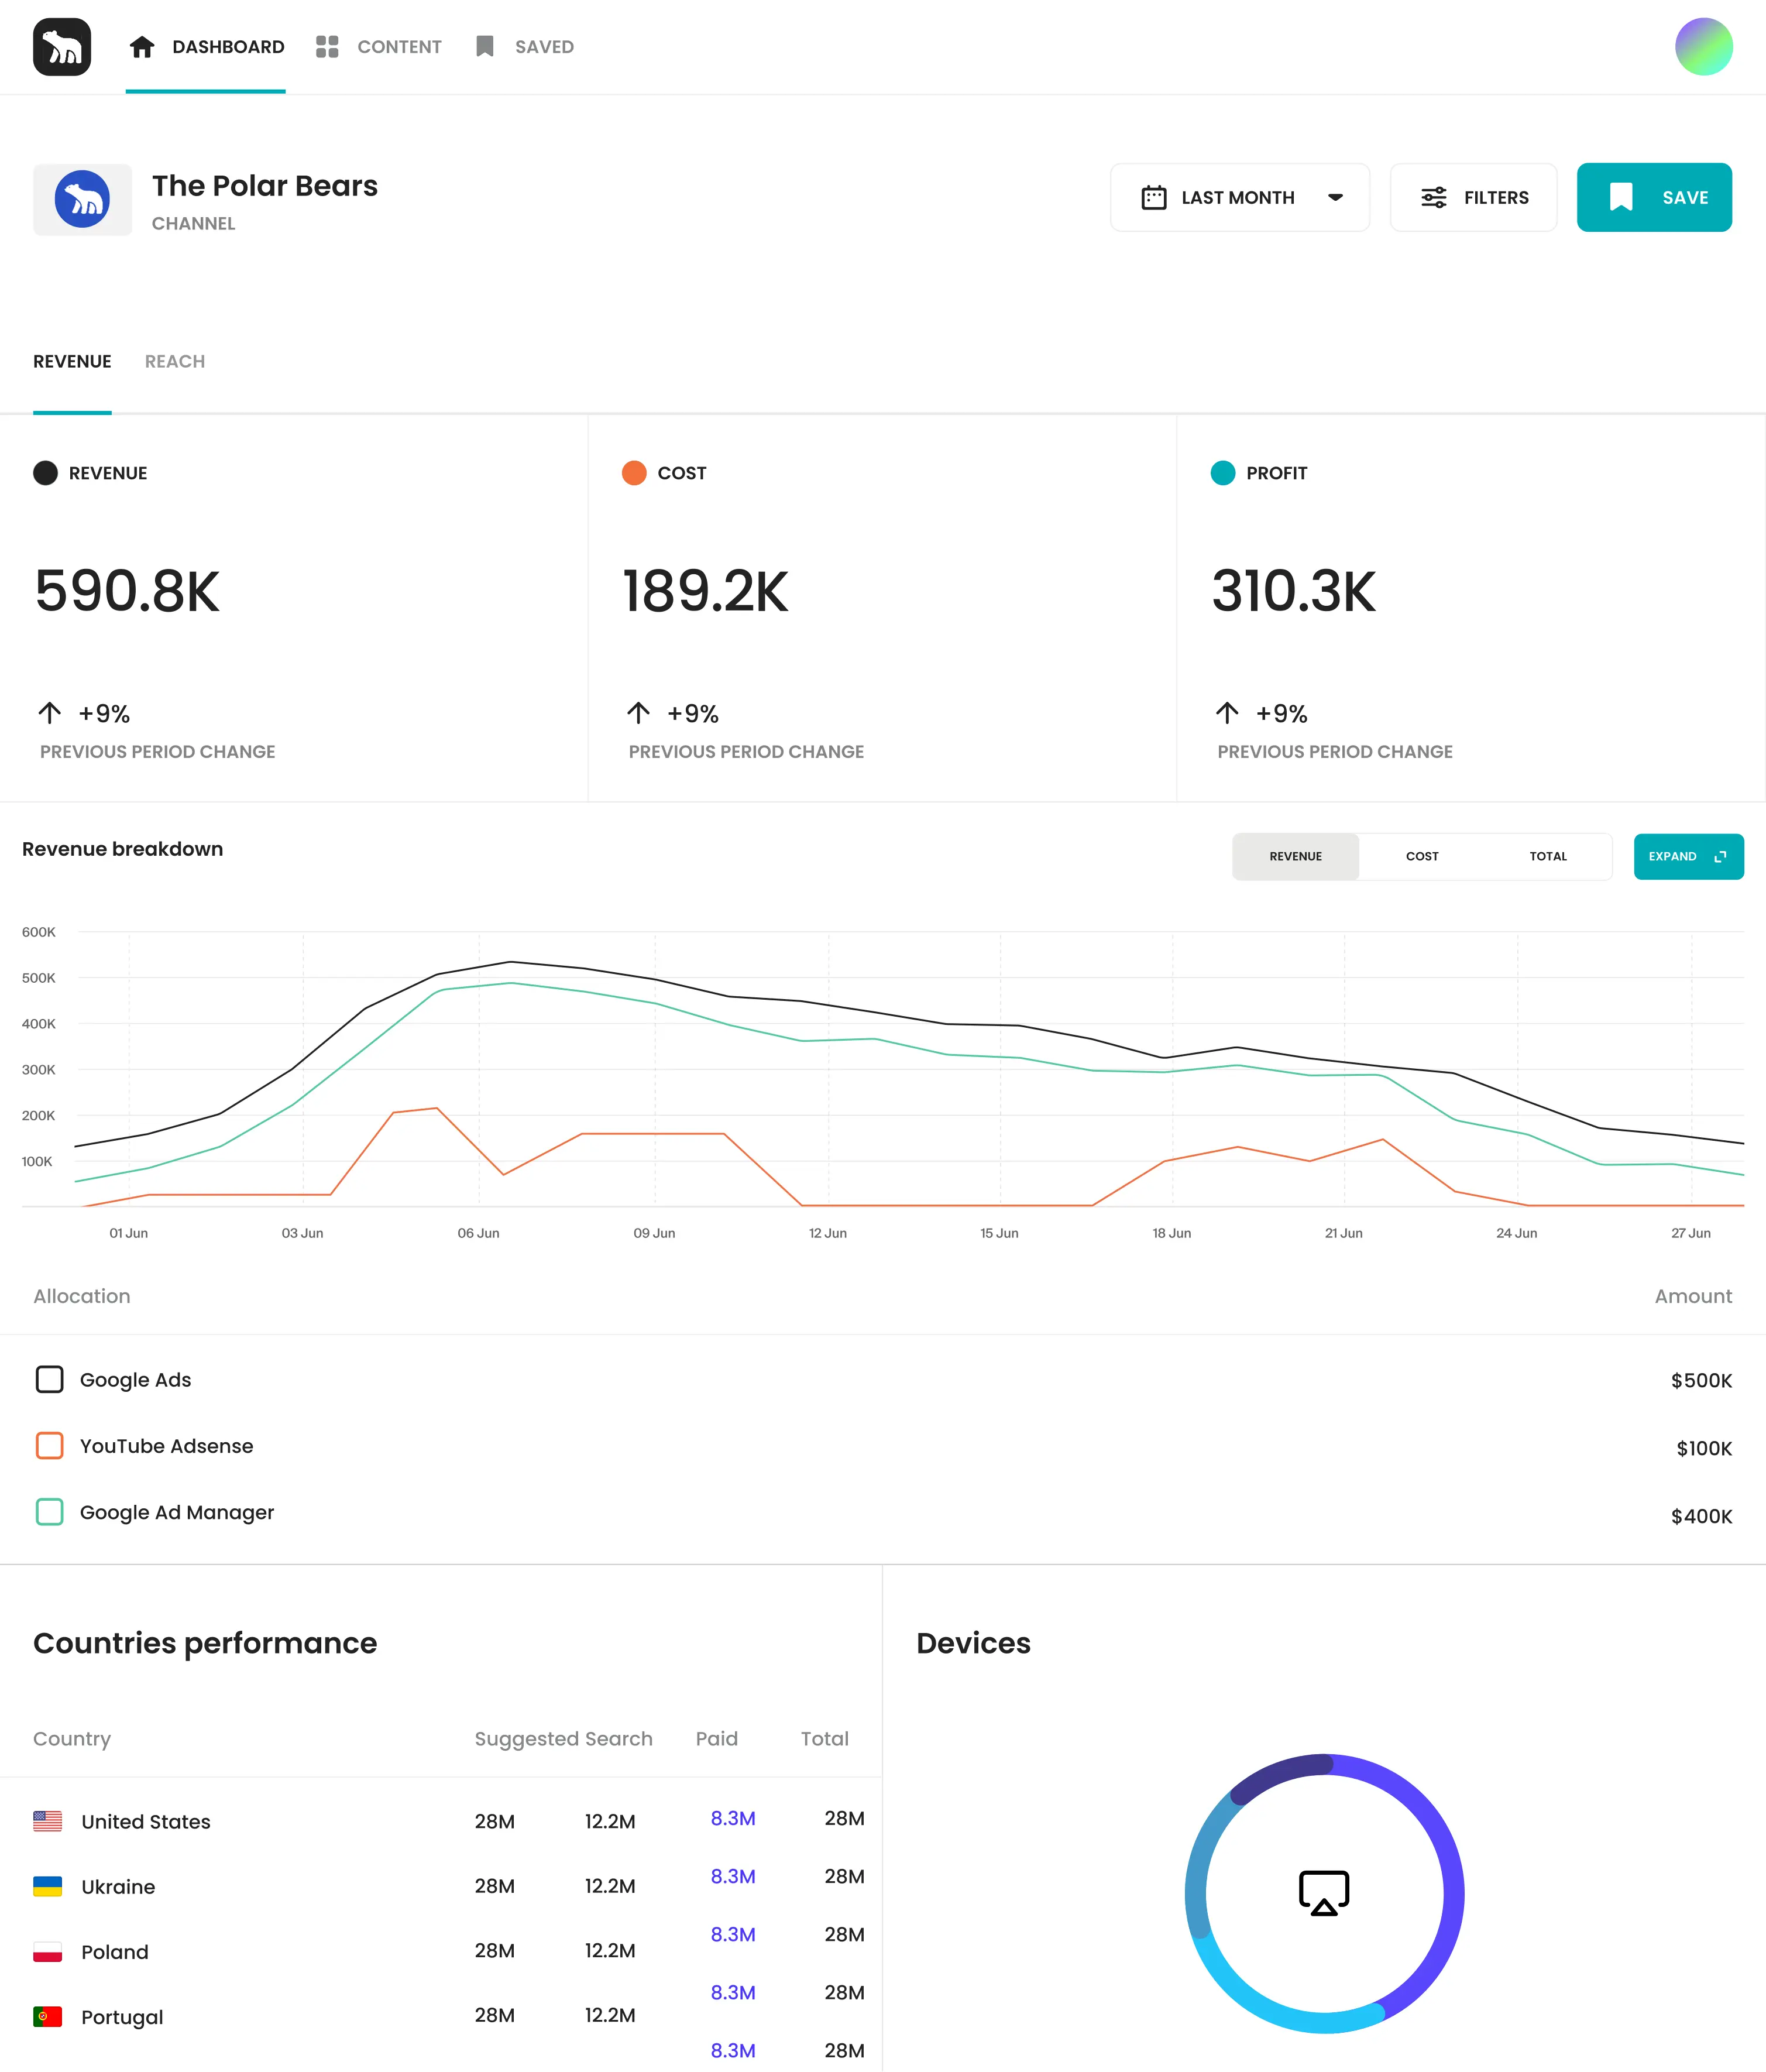
Task: Click the polar bear app logo
Action: [62, 47]
